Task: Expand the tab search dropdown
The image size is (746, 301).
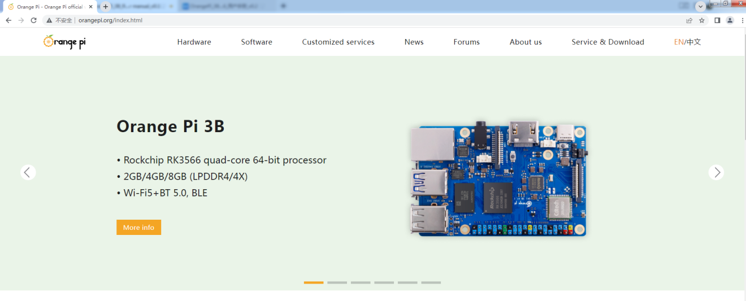Action: (701, 6)
